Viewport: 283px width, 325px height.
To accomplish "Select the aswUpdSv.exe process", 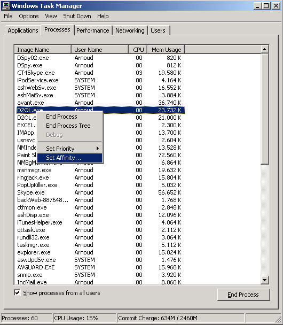I will pyautogui.click(x=99, y=260).
